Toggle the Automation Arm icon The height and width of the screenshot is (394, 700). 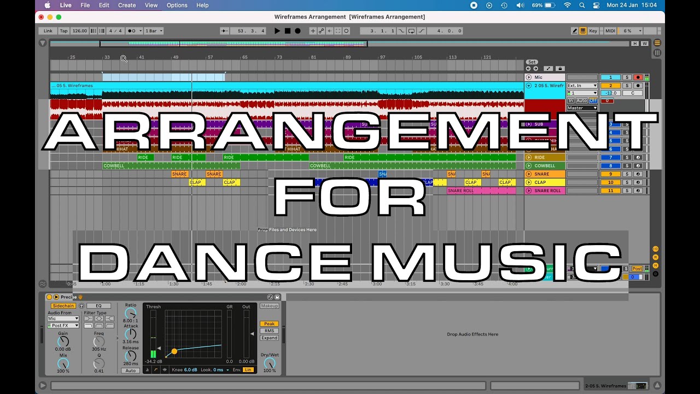coord(322,31)
